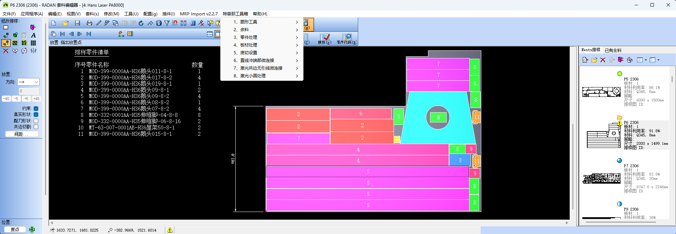The image size is (676, 234).
Task: Expand the 零件处理 submenu
Action: (262, 37)
